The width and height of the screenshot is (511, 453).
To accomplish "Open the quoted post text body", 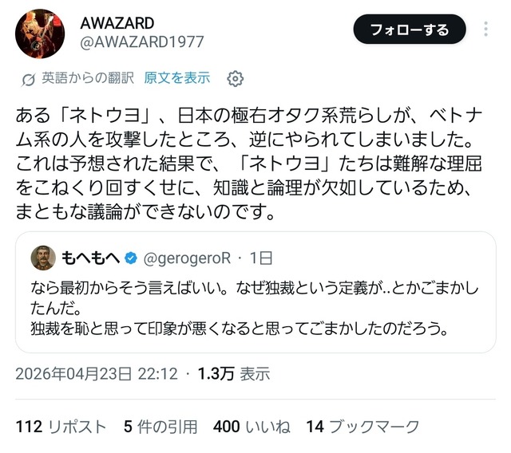I will (x=254, y=309).
